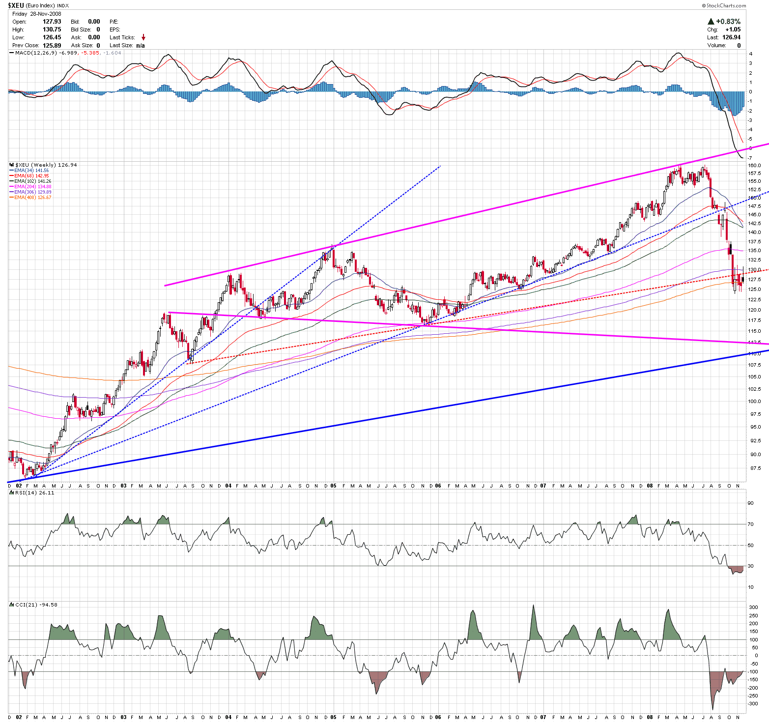Viewport: 769px width, 722px height.
Task: Click year 04 on the bottom CCI time axis
Action: click(228, 717)
